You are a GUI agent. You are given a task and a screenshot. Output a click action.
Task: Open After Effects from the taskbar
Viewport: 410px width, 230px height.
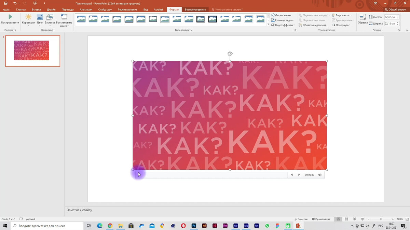[x=235, y=226]
